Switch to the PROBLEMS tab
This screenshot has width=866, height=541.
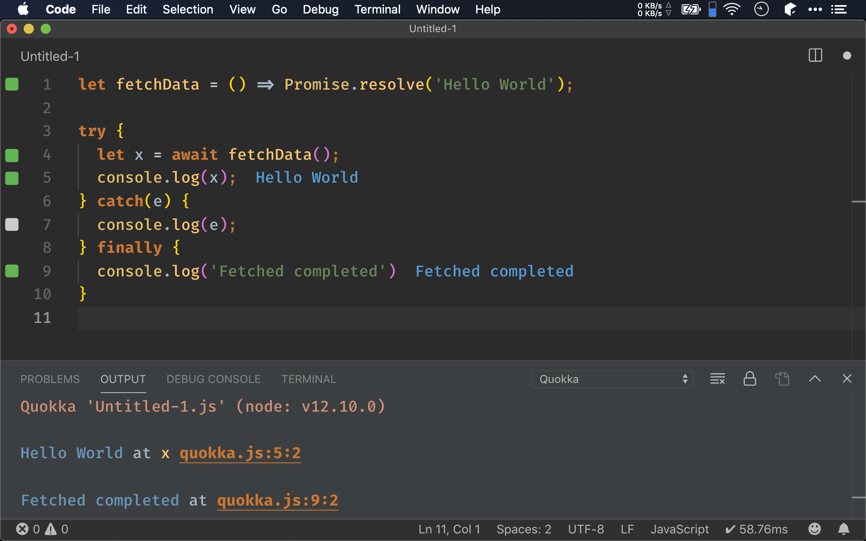point(50,379)
